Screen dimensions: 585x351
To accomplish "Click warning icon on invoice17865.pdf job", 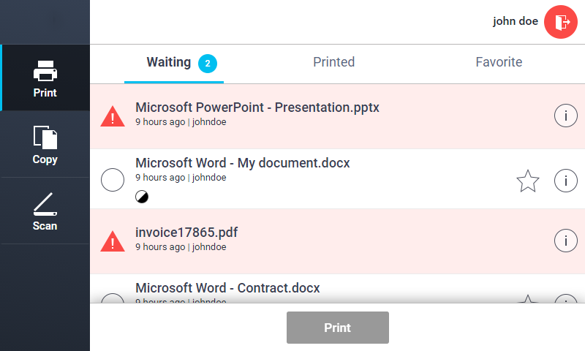I will (112, 241).
